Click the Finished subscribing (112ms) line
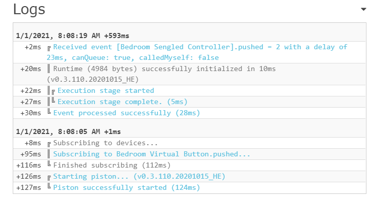The width and height of the screenshot is (370, 198). pyautogui.click(x=112, y=165)
